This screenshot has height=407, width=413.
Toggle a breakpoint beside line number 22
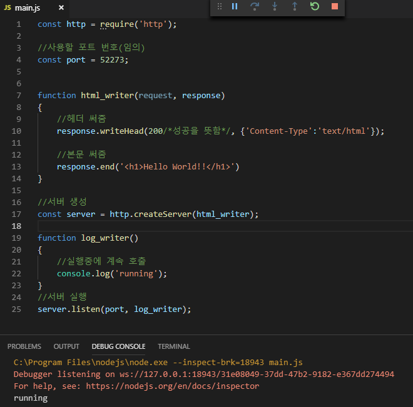[6, 274]
